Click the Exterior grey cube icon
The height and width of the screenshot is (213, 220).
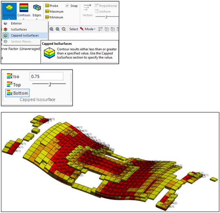(x=6, y=23)
